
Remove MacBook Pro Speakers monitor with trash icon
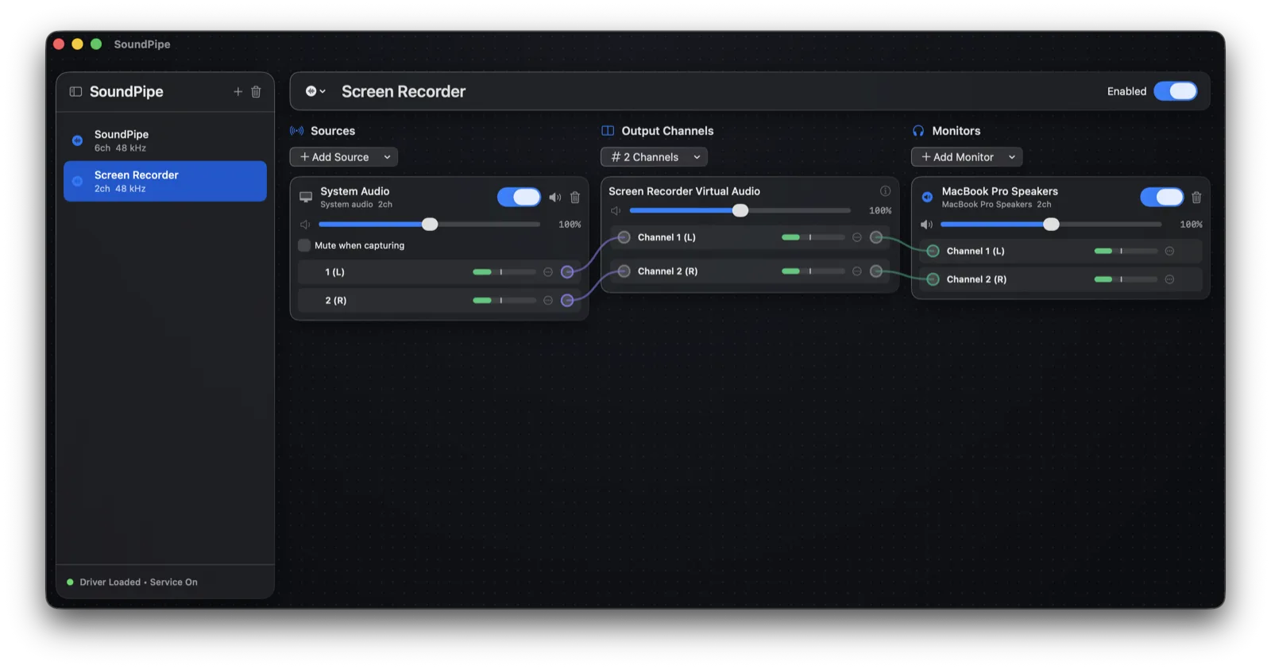coord(1196,197)
